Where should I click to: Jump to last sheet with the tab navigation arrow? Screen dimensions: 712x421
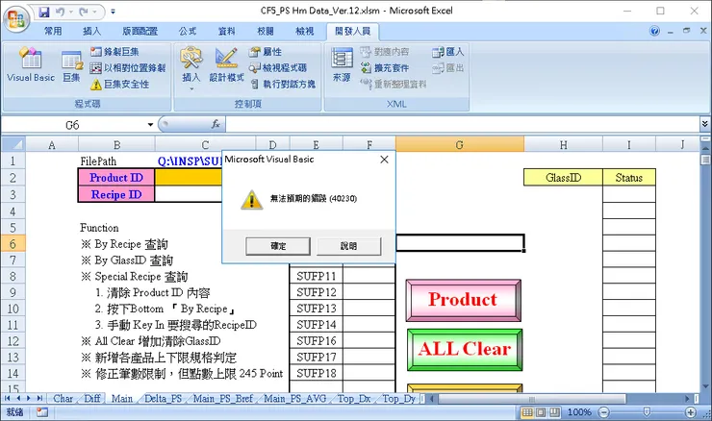tap(39, 398)
